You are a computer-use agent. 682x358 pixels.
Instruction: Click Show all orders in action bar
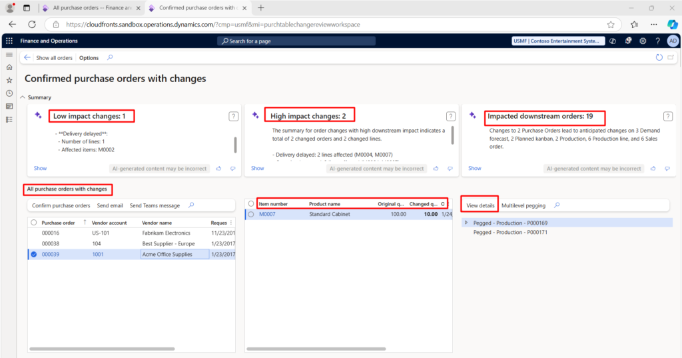(55, 58)
